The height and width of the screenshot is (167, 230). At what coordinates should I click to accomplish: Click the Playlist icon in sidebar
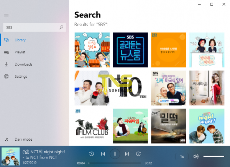point(6,52)
